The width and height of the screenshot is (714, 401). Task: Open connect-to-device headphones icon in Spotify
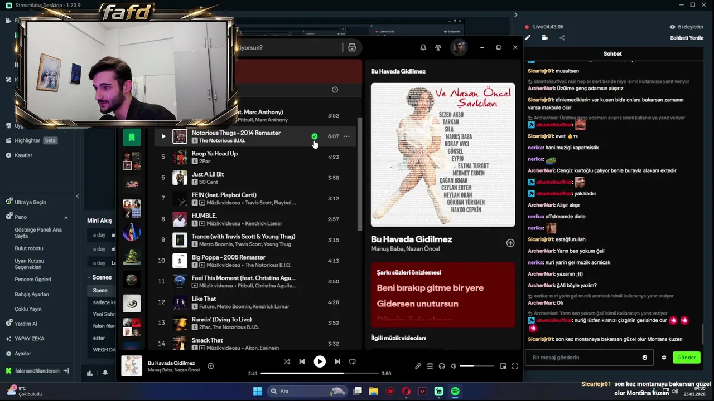[442, 366]
